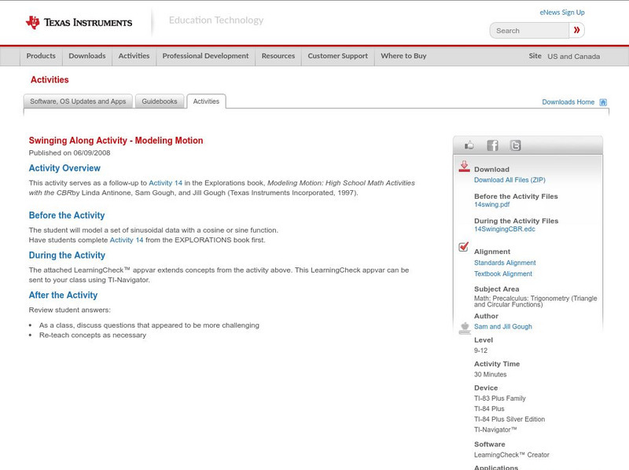Switch to Software, OS Updates and Apps tab
The image size is (629, 470).
tap(78, 101)
